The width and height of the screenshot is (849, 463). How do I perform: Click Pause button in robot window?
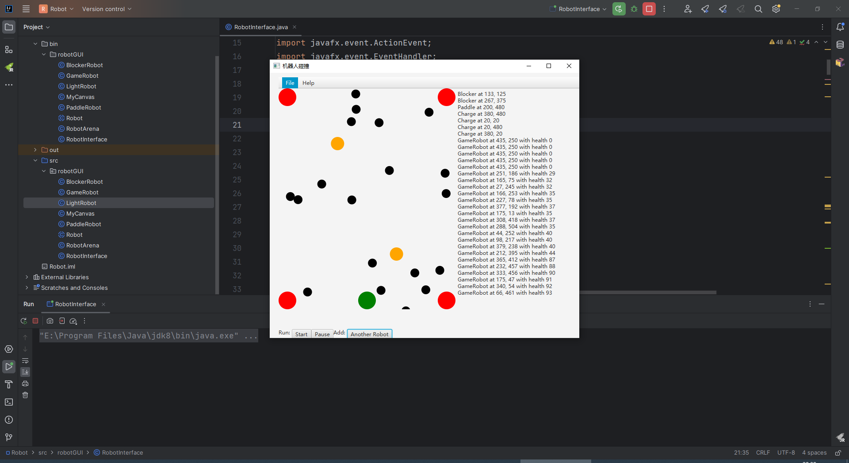coord(322,334)
